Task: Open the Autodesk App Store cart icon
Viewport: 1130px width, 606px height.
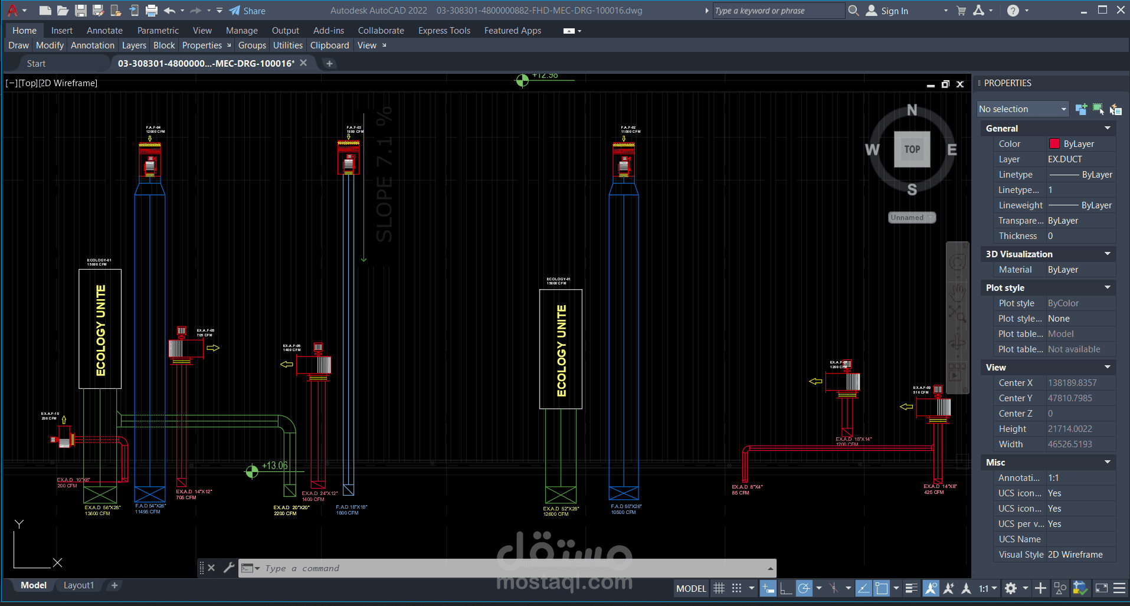Action: point(961,11)
